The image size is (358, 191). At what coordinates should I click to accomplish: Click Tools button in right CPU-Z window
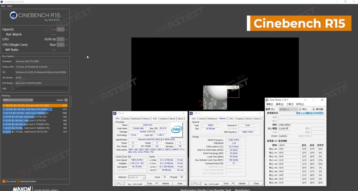[226, 183]
